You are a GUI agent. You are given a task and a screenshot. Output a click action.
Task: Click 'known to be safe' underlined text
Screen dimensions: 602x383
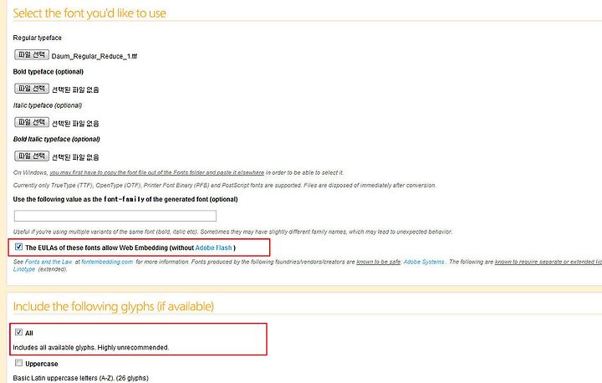[x=379, y=262]
